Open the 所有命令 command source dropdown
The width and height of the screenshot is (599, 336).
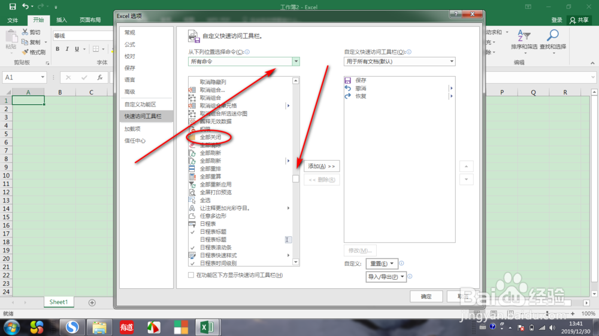pyautogui.click(x=296, y=62)
